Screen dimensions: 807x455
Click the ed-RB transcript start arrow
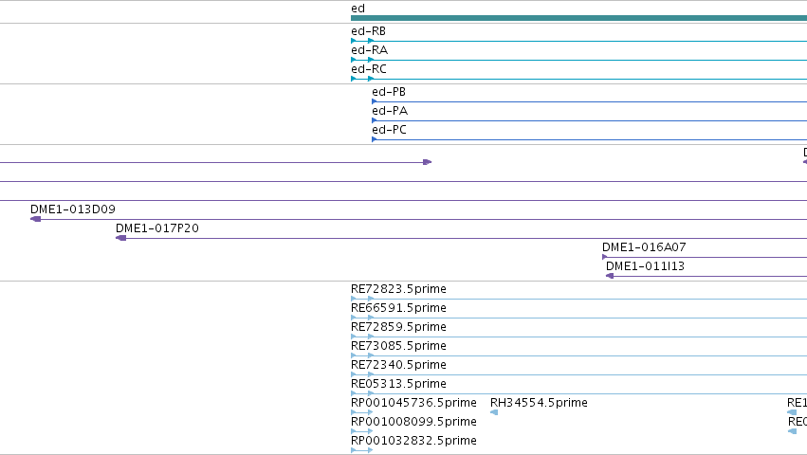pos(354,41)
